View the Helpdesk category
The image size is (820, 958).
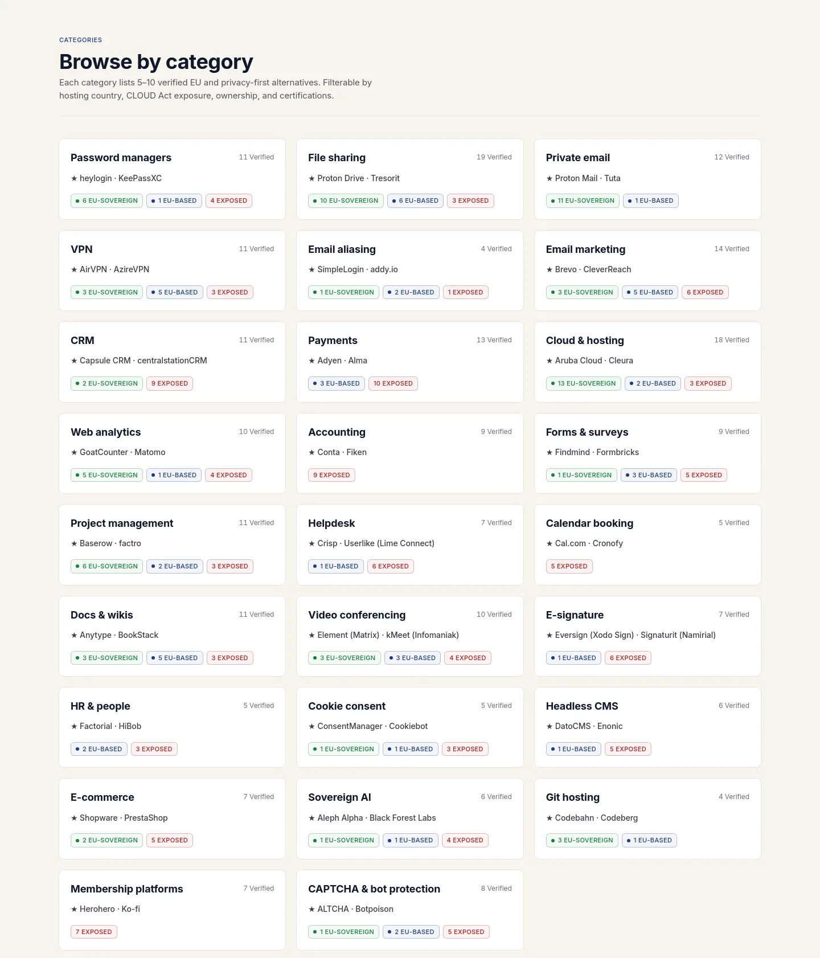(x=410, y=544)
